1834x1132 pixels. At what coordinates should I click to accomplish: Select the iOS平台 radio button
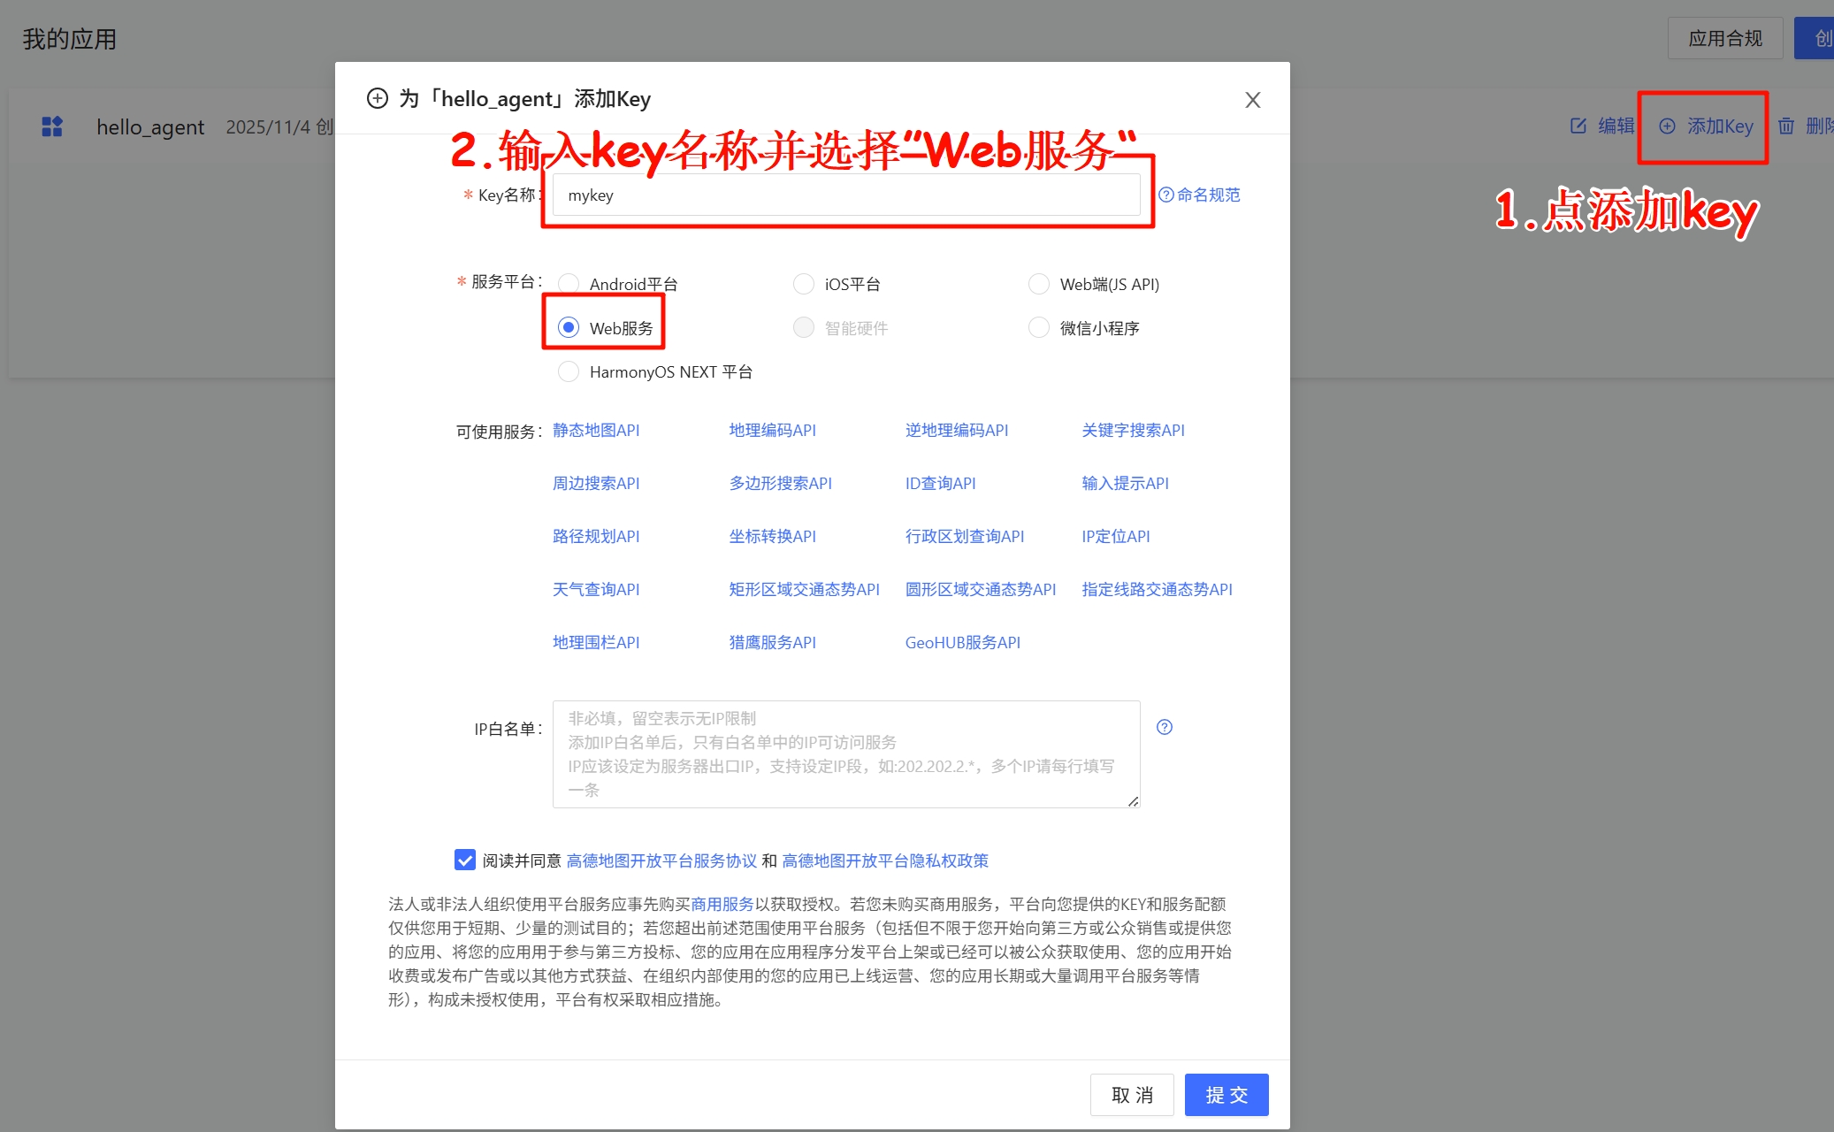(804, 283)
